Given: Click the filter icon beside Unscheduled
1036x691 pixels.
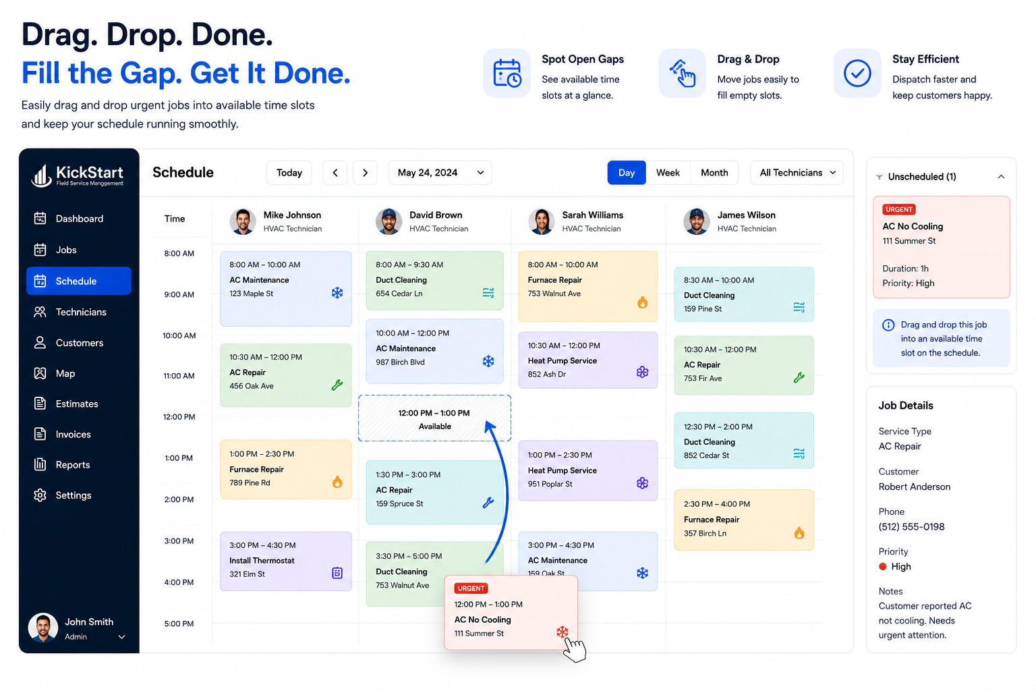Looking at the screenshot, I should 880,177.
